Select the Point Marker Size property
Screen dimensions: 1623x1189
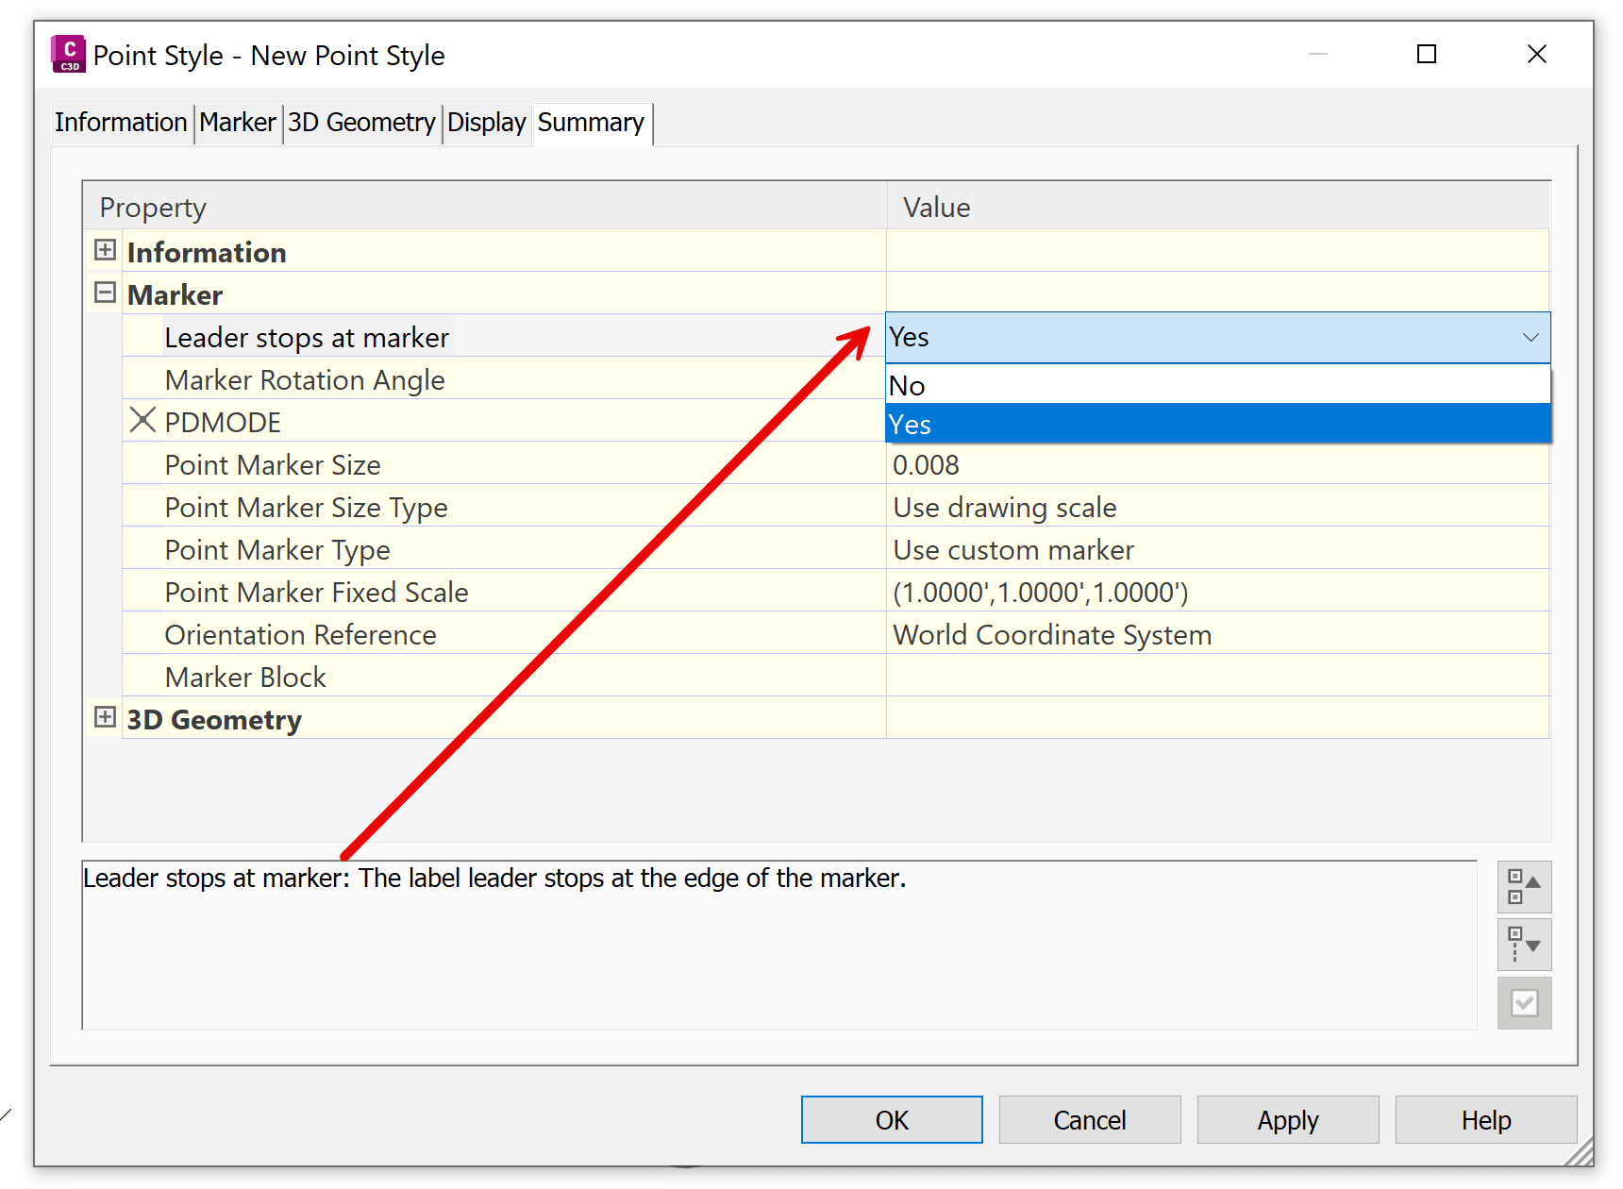[273, 464]
